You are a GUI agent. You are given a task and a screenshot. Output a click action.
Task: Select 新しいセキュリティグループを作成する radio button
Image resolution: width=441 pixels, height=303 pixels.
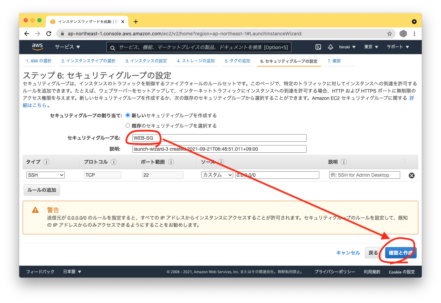coord(127,115)
